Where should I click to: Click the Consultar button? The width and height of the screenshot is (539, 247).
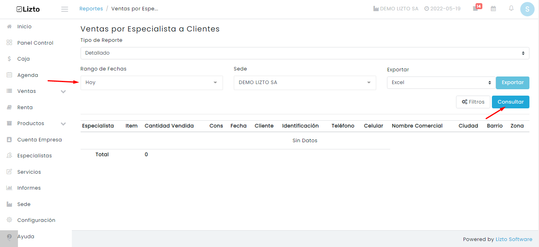click(511, 102)
